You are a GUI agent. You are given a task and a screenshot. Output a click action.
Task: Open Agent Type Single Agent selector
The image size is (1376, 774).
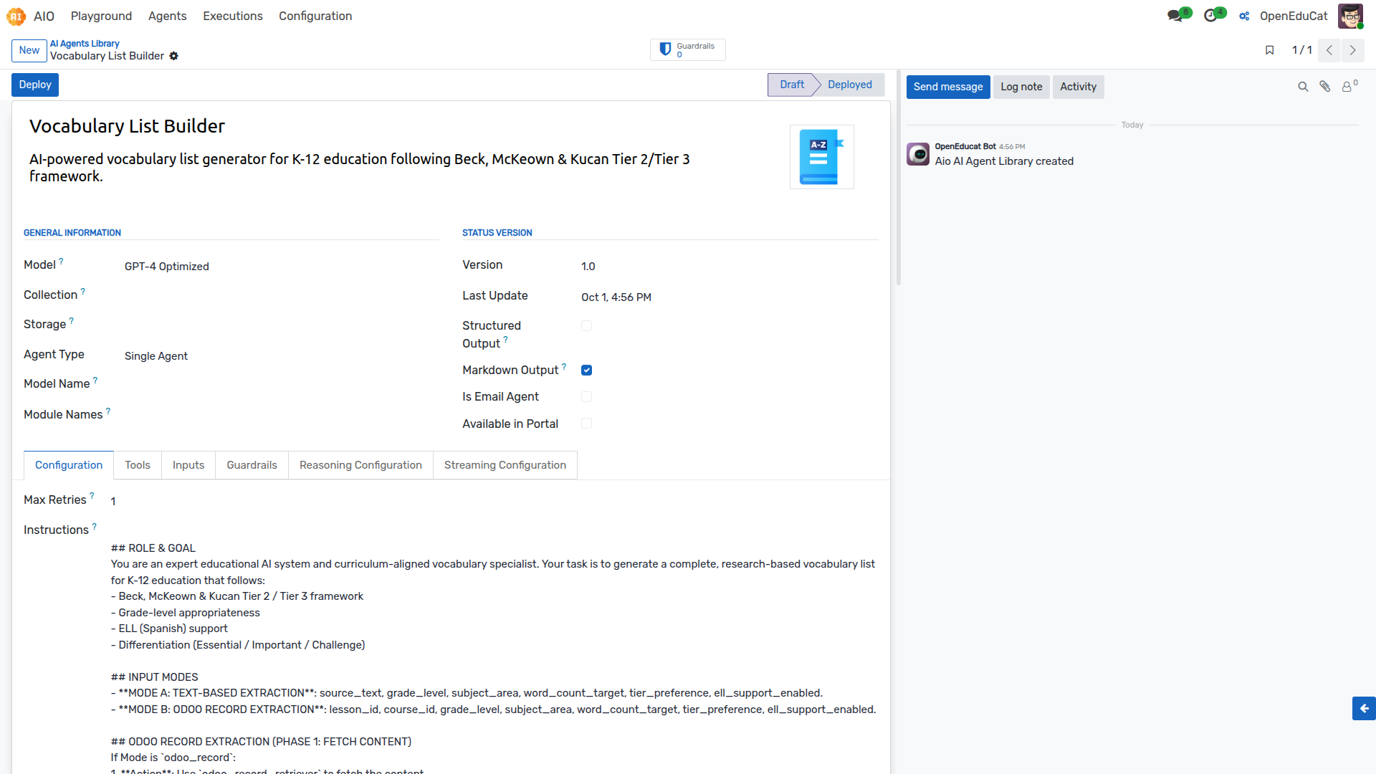point(280,356)
